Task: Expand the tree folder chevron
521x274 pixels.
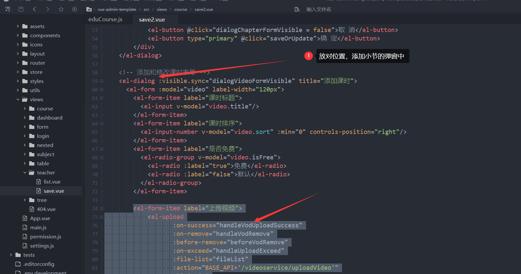Action: [25, 200]
